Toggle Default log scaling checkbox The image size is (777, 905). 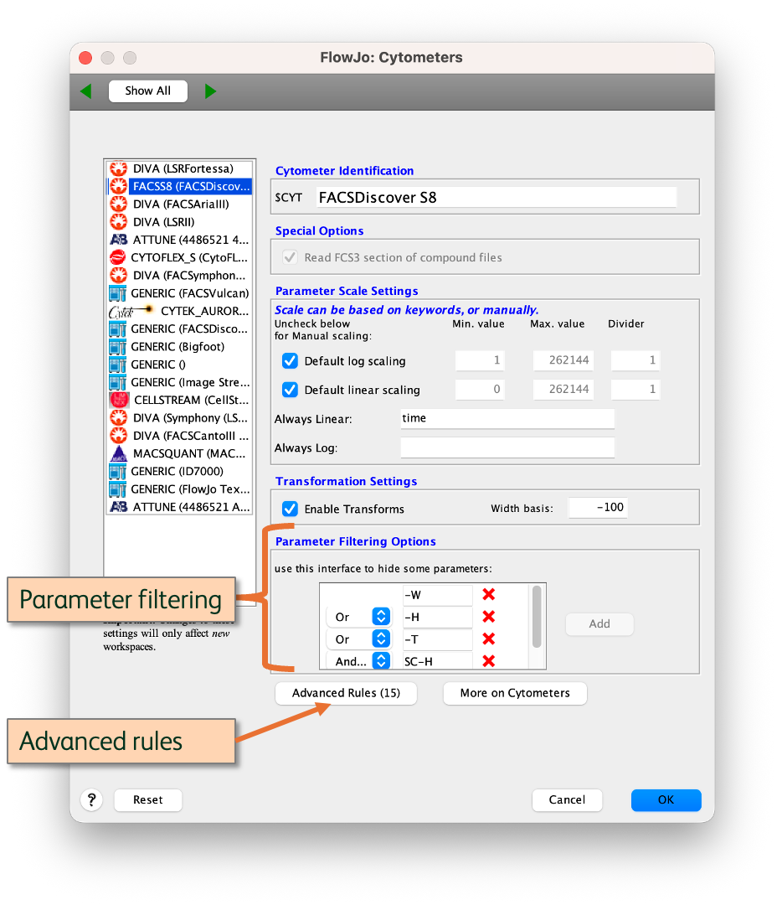pos(291,361)
